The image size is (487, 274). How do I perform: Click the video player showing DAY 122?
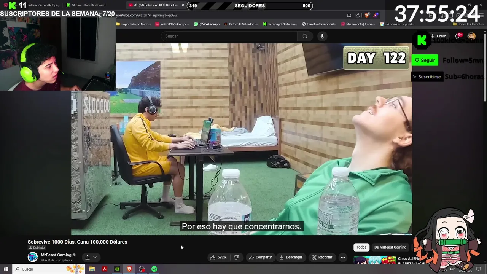pyautogui.click(x=242, y=139)
